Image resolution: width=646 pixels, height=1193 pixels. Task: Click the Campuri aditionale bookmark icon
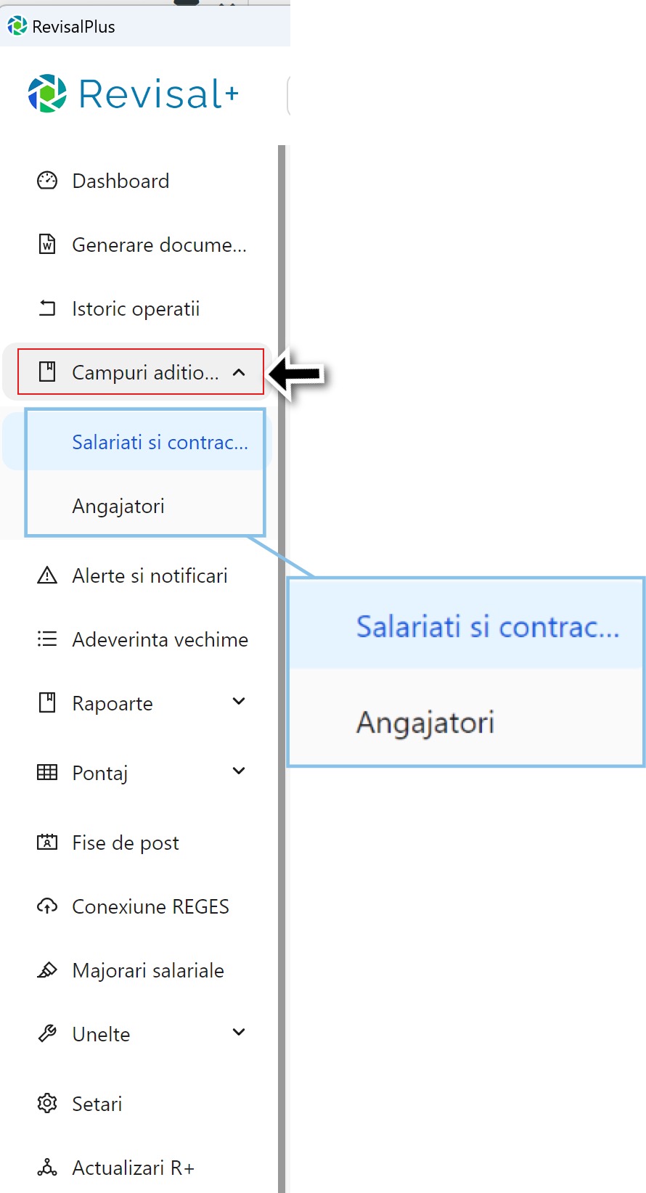tap(46, 372)
